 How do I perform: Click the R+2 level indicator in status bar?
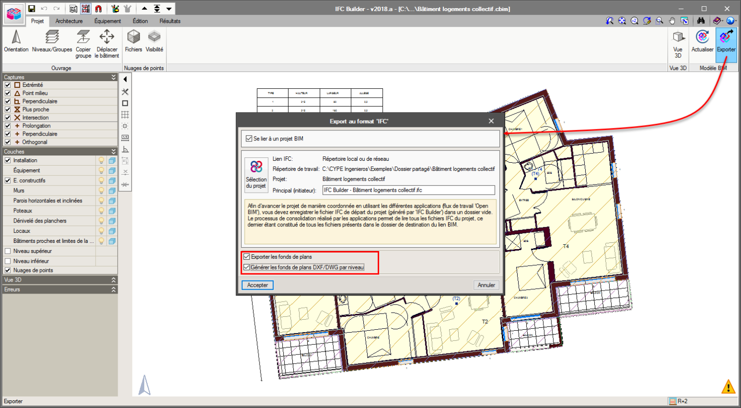(678, 401)
